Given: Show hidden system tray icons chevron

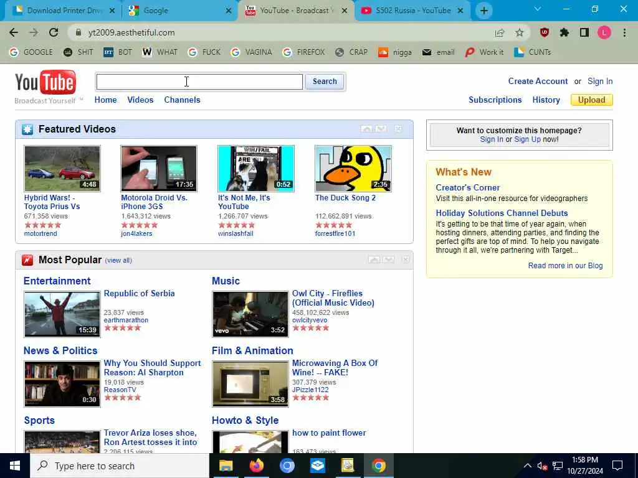Looking at the screenshot, I should coord(527,466).
